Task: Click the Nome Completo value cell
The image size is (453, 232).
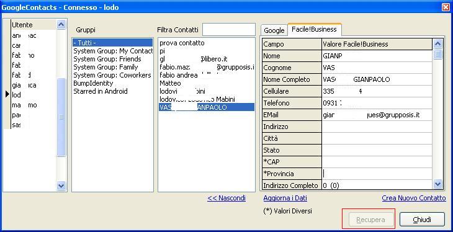Action: click(x=377, y=79)
